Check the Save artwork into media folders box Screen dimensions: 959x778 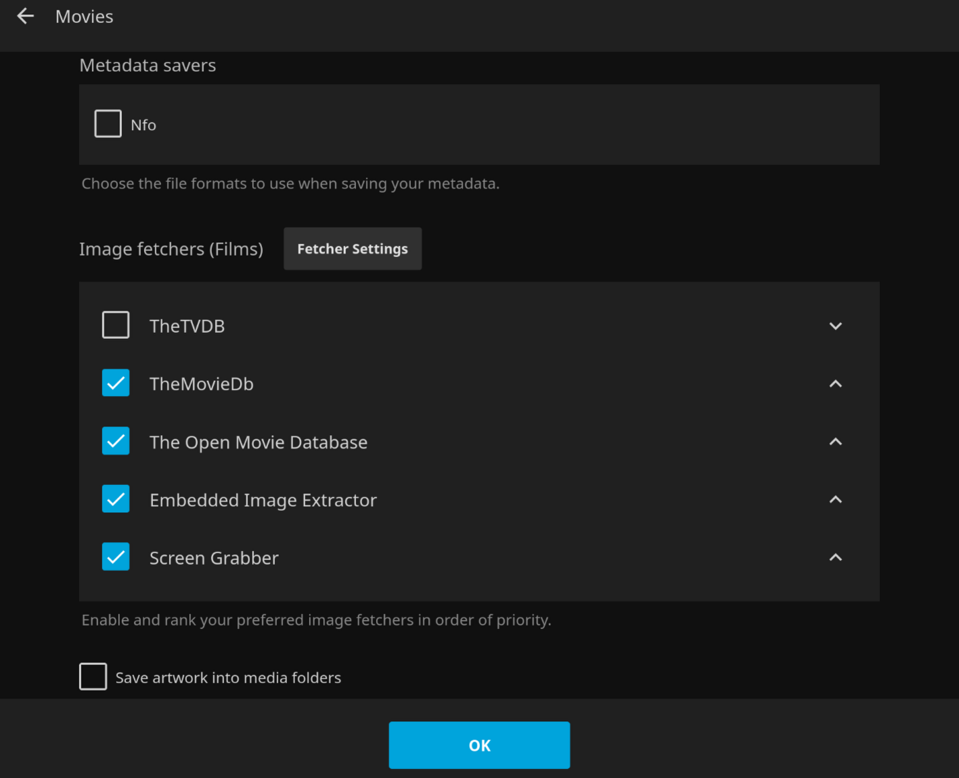93,677
